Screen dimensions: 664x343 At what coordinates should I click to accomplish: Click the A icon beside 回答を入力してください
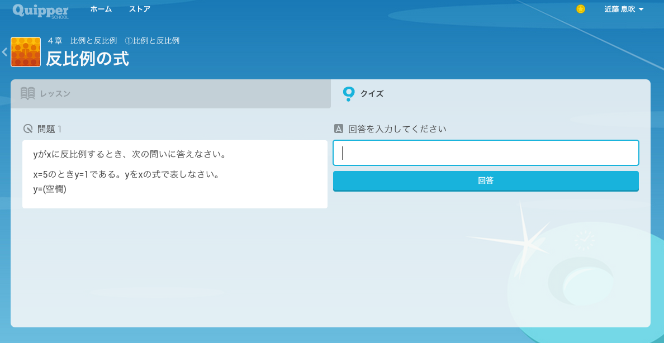coord(338,129)
